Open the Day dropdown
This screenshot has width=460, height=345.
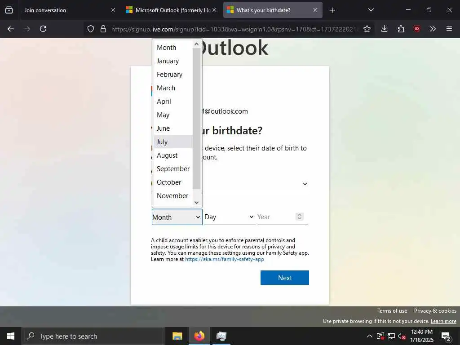(230, 217)
